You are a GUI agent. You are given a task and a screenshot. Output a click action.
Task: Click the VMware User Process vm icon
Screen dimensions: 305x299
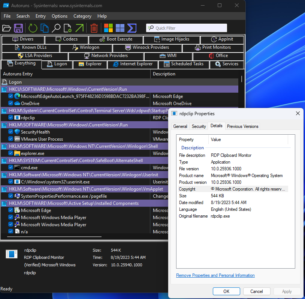click(17, 139)
